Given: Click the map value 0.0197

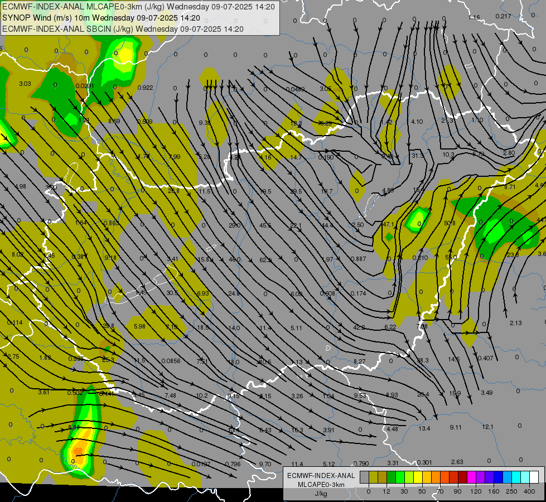Looking at the screenshot, I should click(201, 464).
